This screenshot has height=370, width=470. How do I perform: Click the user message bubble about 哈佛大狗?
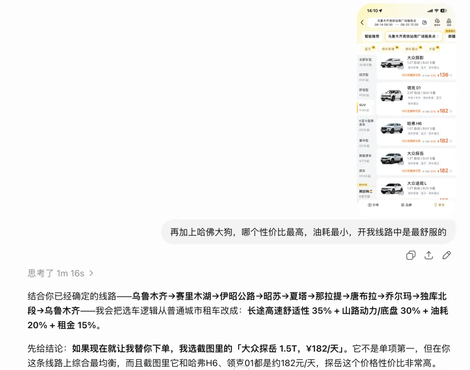pos(308,232)
